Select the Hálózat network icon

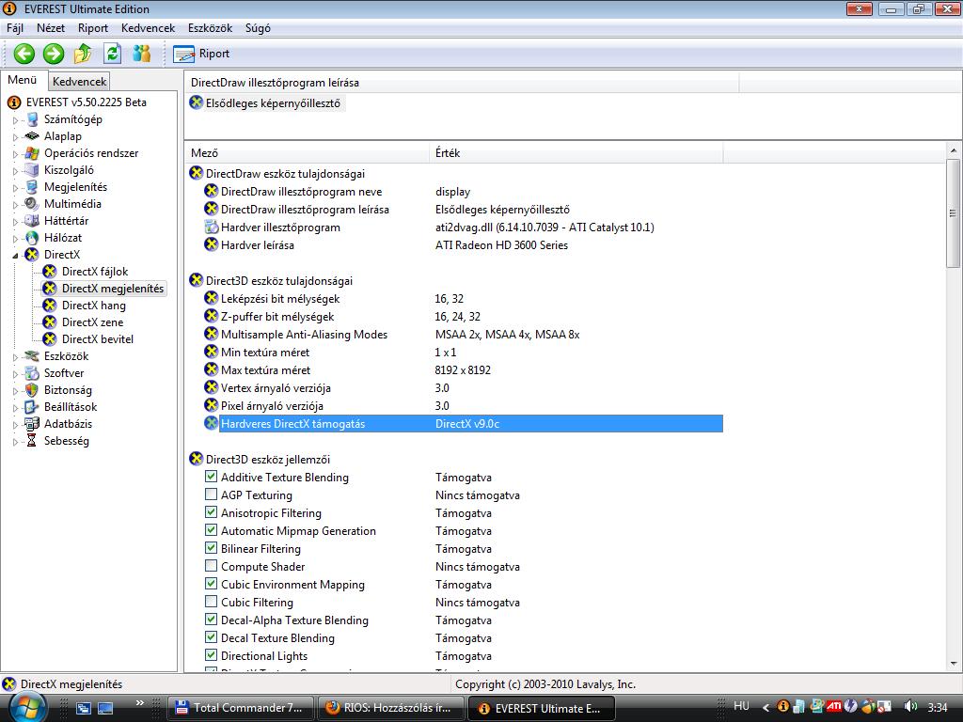[x=32, y=238]
